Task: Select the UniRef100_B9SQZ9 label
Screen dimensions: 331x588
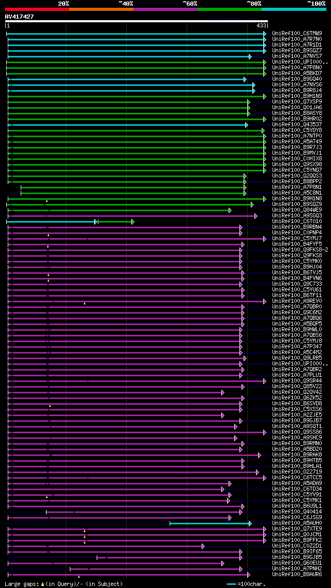Action: (297, 204)
